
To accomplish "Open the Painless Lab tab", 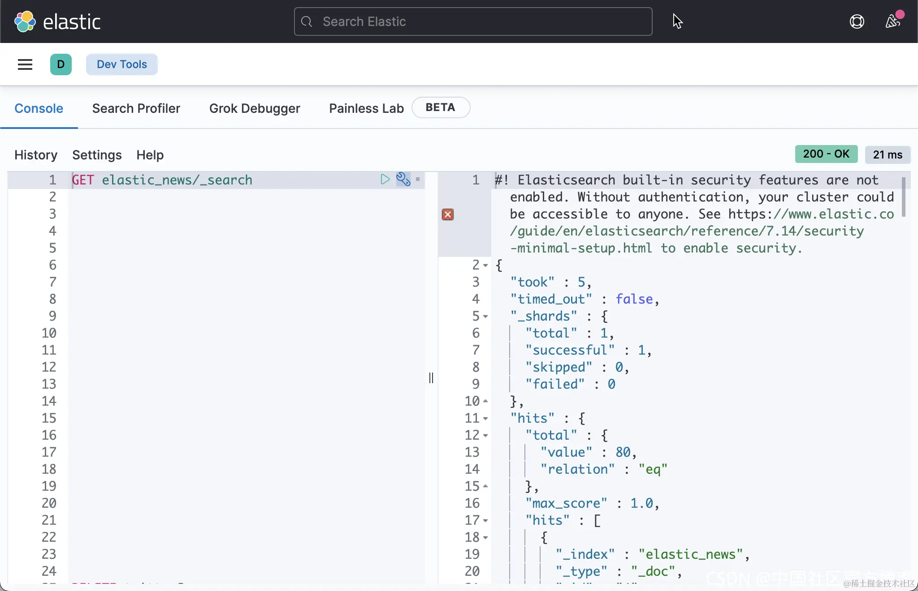I will [366, 108].
